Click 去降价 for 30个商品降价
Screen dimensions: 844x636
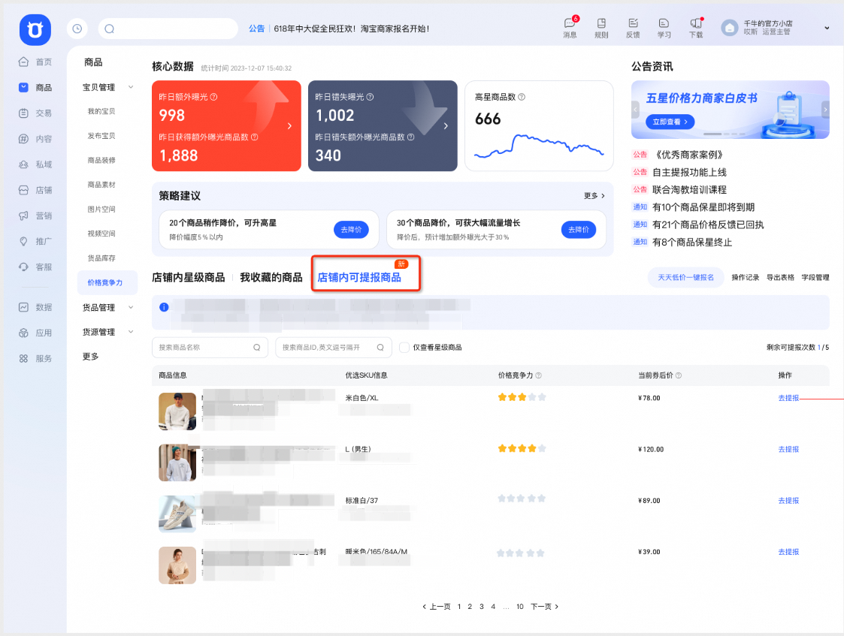click(x=579, y=230)
